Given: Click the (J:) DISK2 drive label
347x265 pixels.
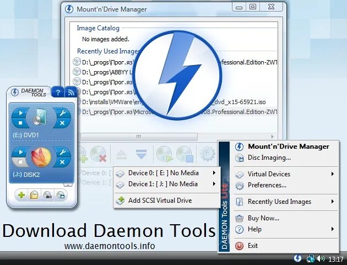Looking at the screenshot, I should click(26, 175).
